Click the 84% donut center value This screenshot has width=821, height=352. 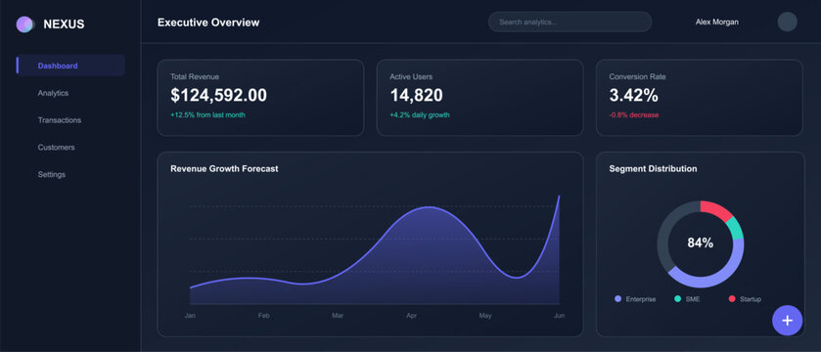(700, 242)
